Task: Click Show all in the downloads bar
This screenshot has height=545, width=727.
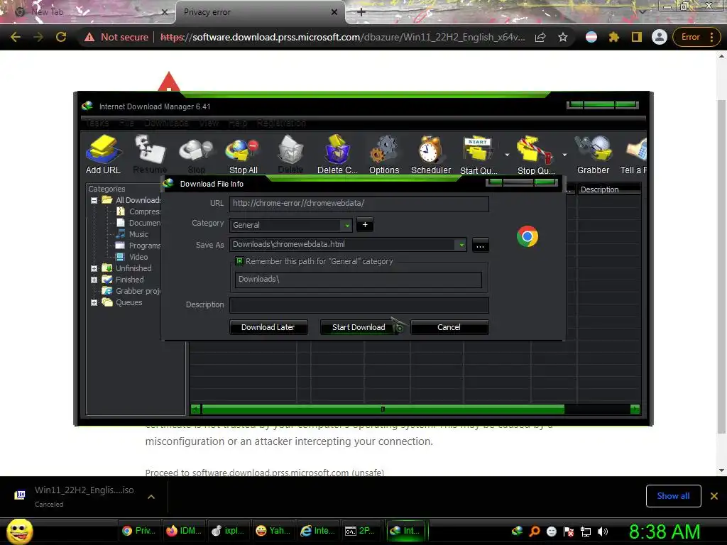Action: [x=673, y=496]
